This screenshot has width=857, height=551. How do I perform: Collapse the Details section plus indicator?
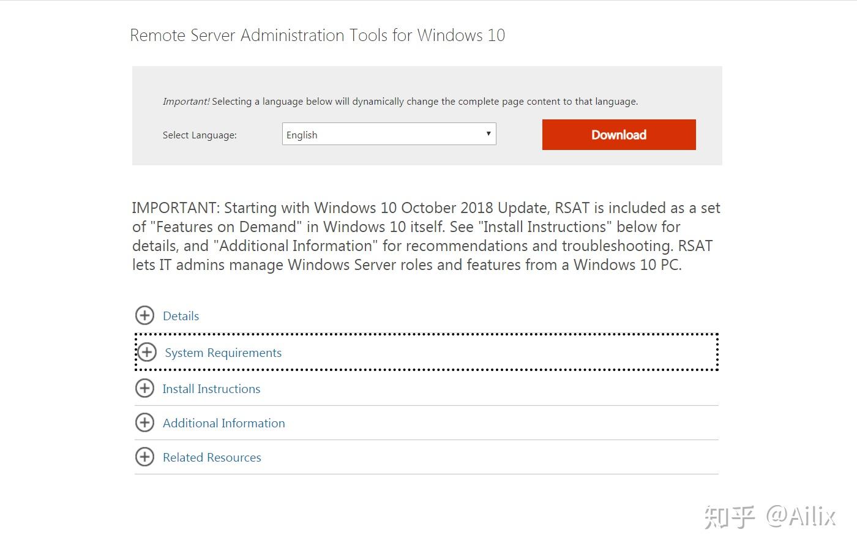click(x=145, y=315)
